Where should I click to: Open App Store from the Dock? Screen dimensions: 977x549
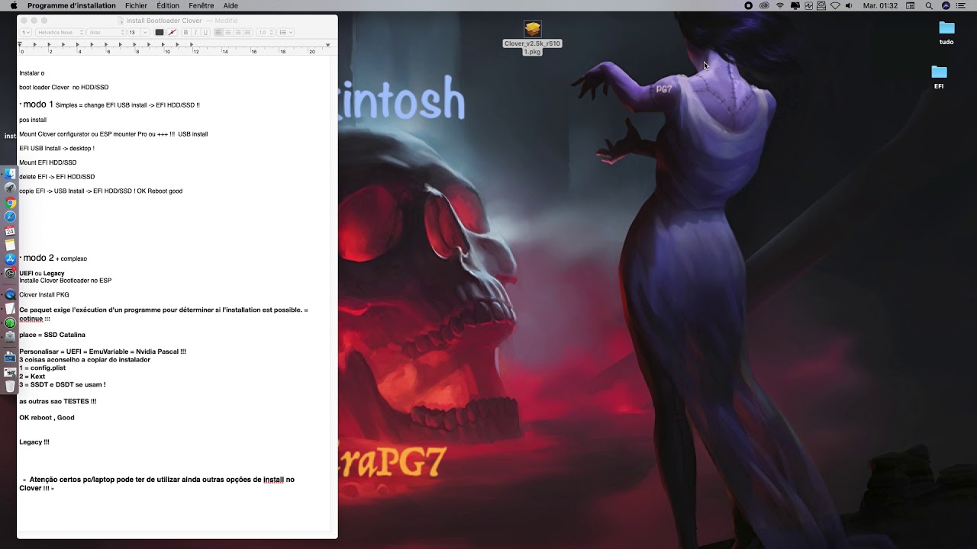[11, 259]
